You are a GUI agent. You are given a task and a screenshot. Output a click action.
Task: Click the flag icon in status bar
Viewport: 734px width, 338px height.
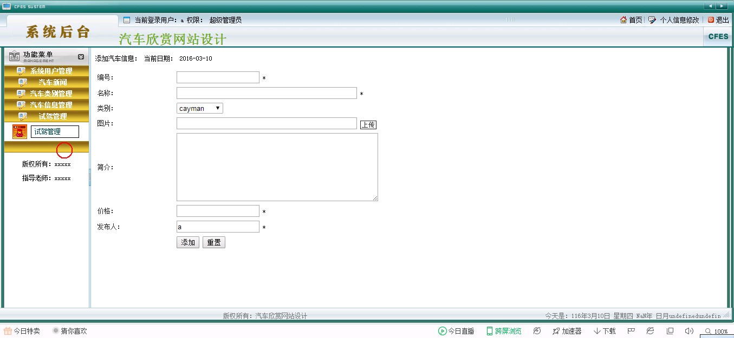pos(631,330)
